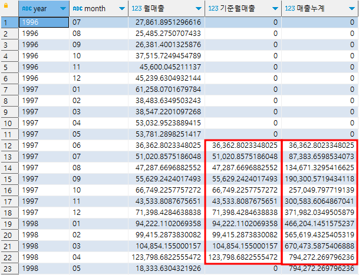Click the value 190,300.5719434118
359x275 pixels.
(320, 179)
